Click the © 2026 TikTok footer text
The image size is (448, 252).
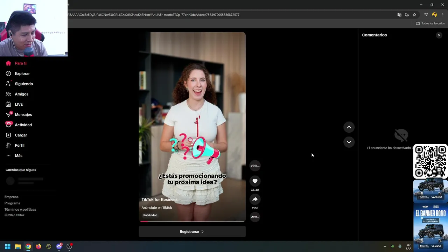click(x=14, y=215)
